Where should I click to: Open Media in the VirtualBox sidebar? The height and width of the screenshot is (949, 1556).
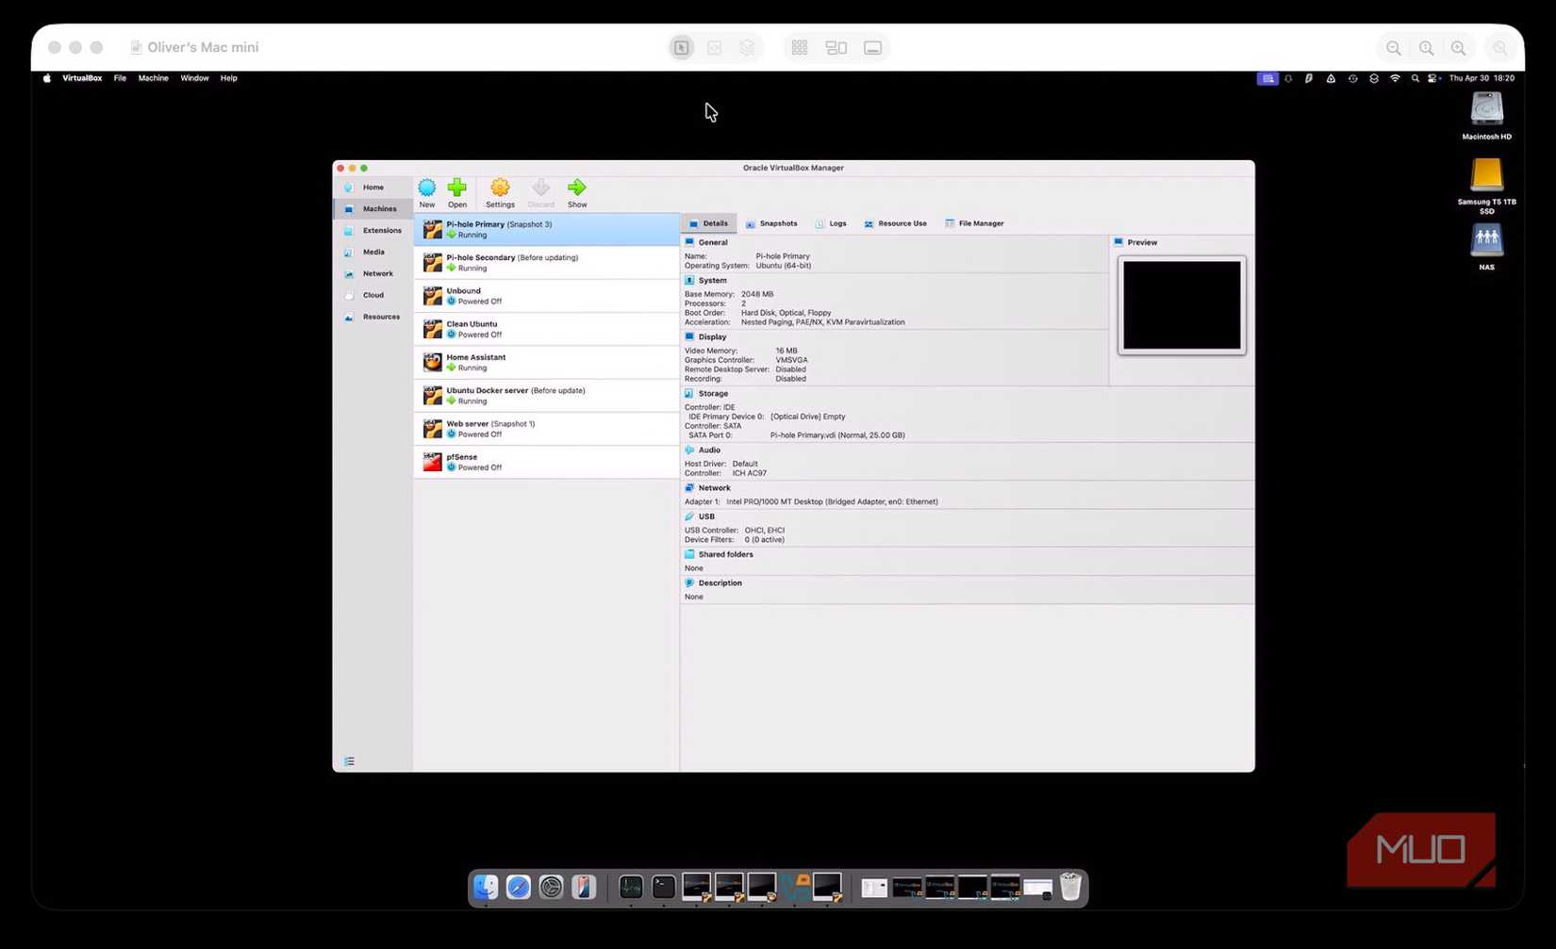(x=372, y=253)
